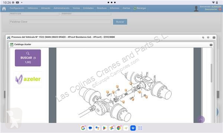The height and width of the screenshot is (133, 223).
Task: Open Messages app from the dock
Action: [x=90, y=128]
